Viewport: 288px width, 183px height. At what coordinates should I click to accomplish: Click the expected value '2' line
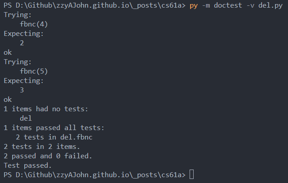22,43
